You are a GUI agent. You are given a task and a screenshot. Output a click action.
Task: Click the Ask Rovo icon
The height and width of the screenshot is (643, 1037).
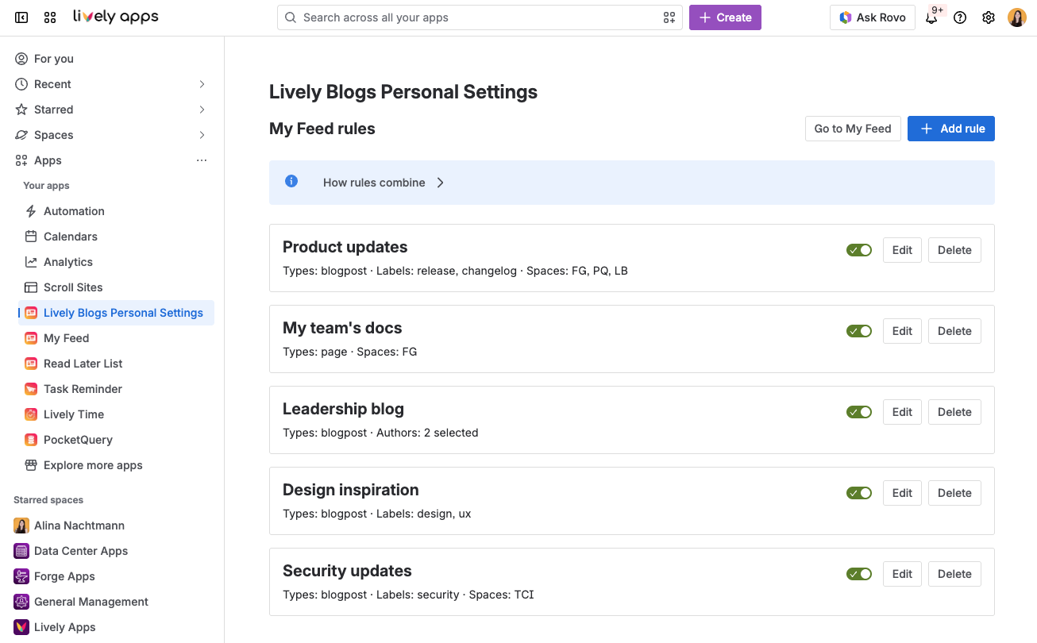tap(846, 17)
